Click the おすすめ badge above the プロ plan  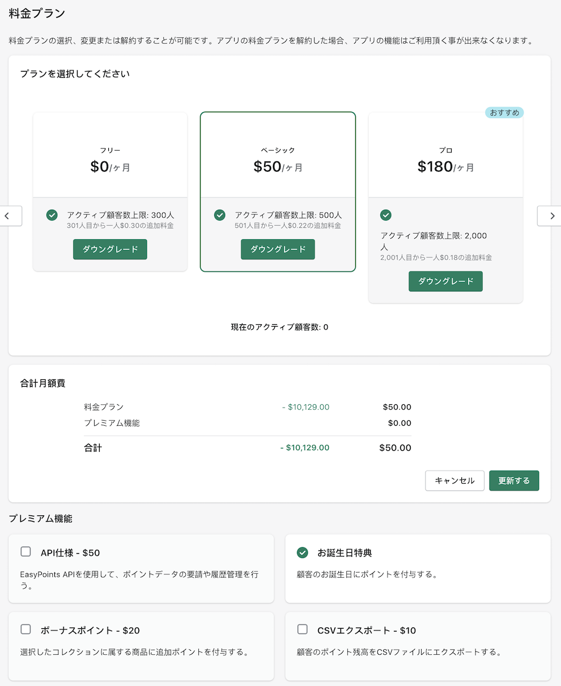[x=504, y=112]
